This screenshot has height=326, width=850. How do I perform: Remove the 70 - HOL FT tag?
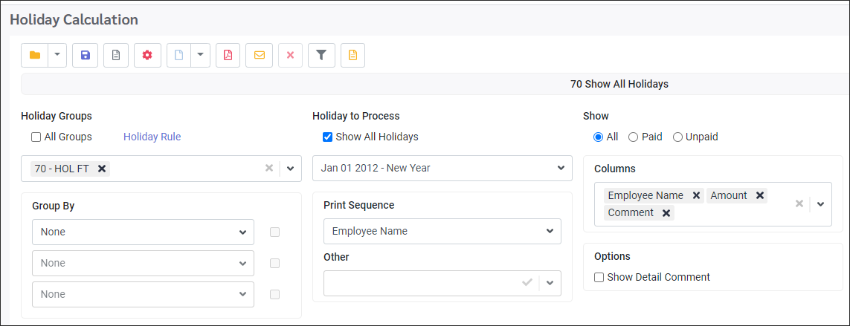click(101, 169)
